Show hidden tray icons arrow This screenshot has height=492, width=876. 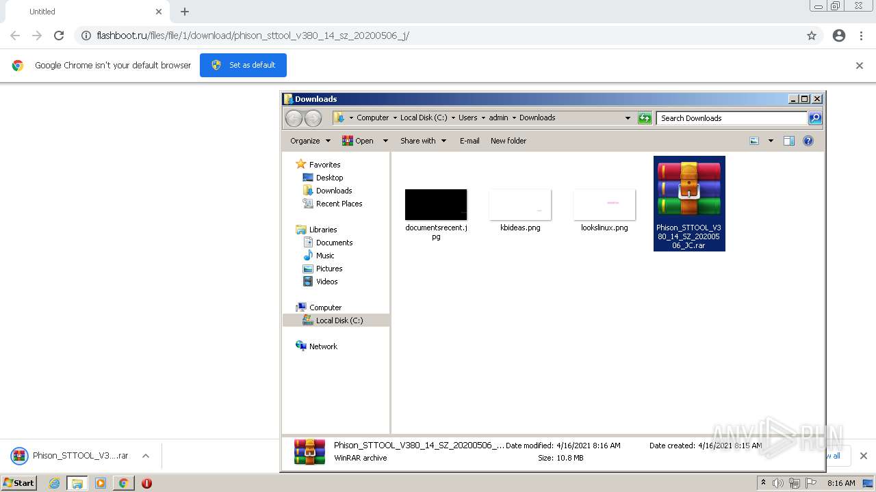pos(763,483)
